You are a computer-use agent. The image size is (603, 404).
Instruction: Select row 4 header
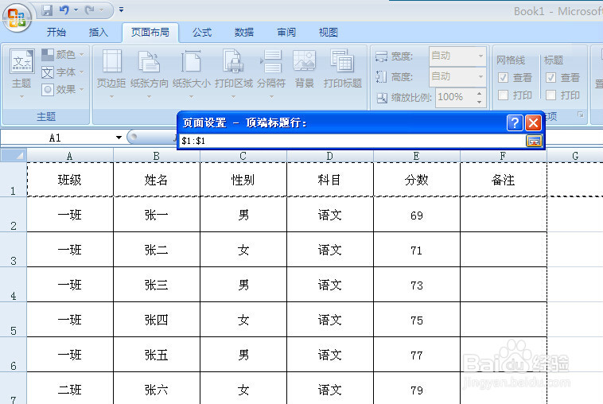(13, 285)
